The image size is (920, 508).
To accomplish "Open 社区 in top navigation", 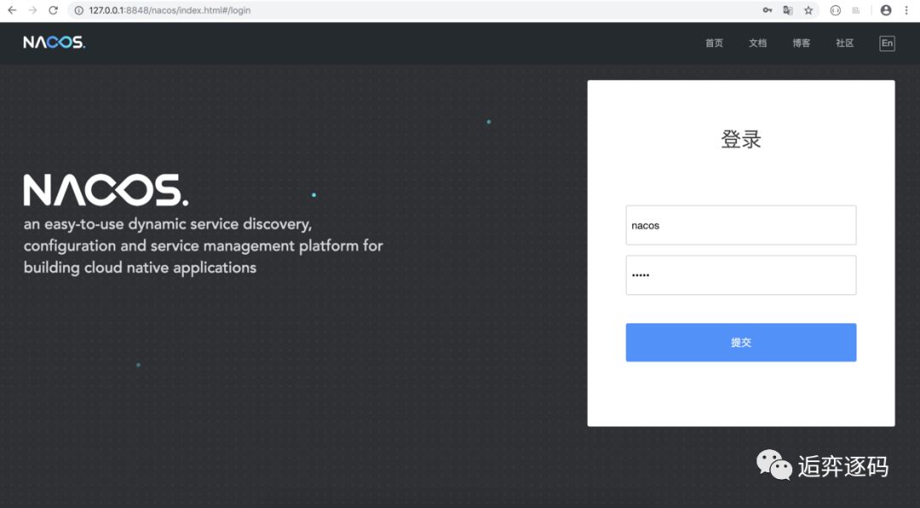I will point(844,43).
